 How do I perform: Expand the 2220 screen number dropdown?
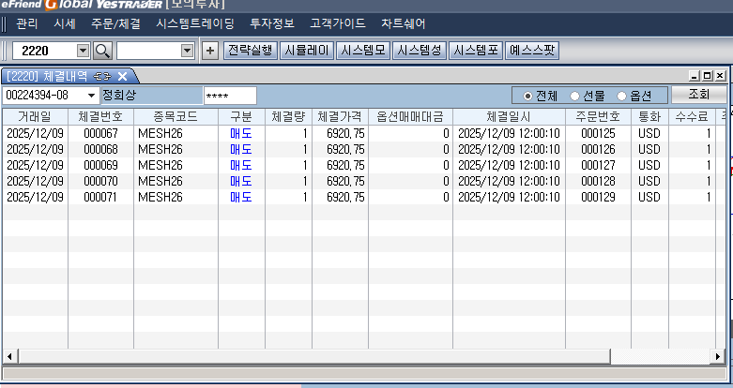click(82, 51)
